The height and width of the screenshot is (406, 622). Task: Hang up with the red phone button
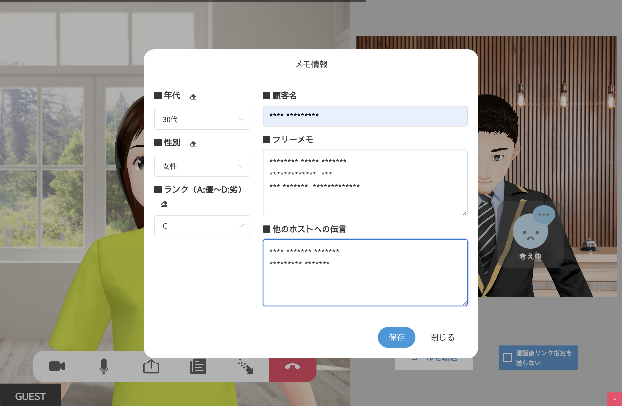pyautogui.click(x=292, y=367)
